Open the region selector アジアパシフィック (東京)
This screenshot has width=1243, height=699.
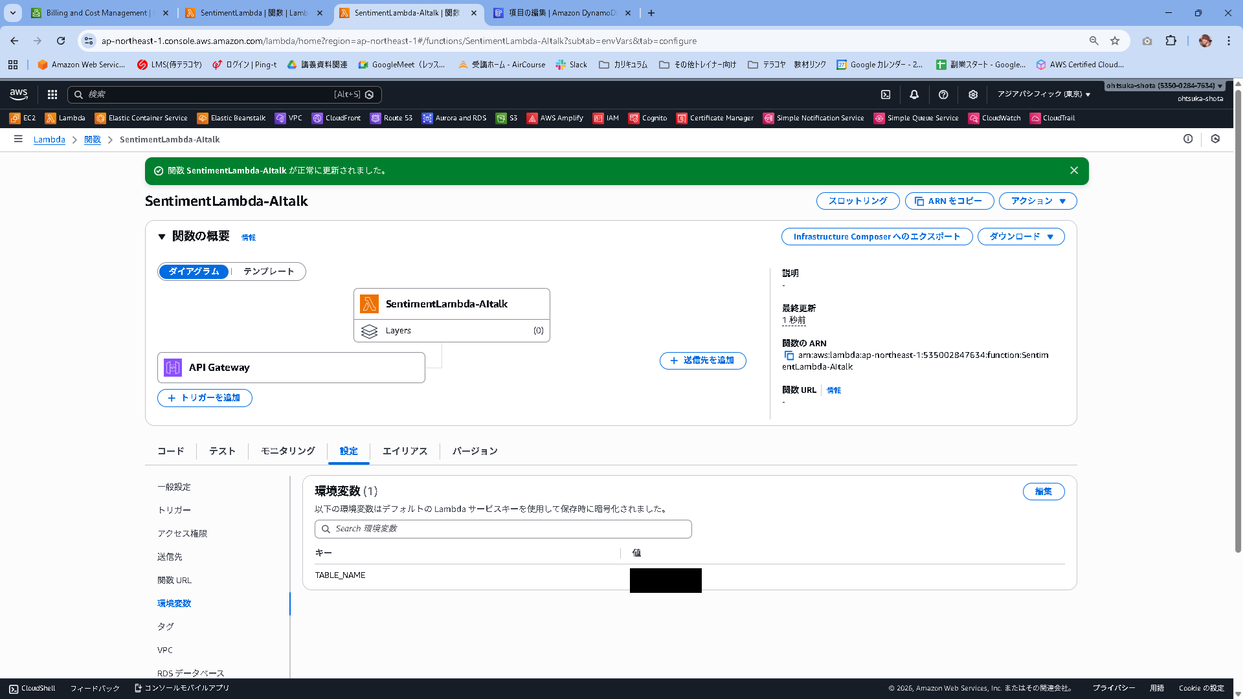click(x=1043, y=94)
